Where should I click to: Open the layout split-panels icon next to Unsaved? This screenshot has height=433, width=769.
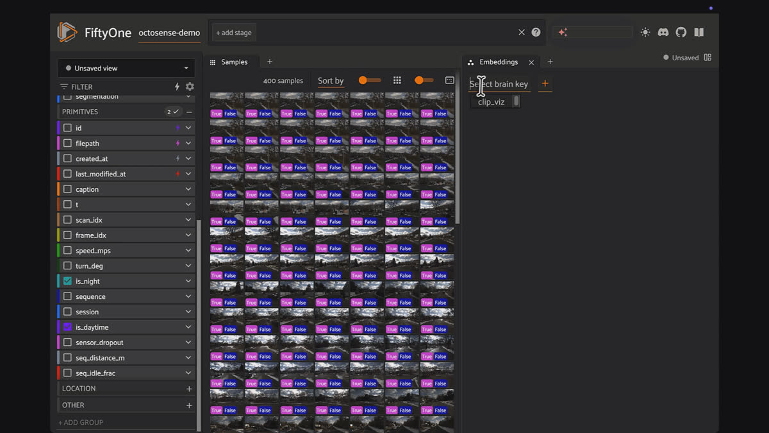pos(707,57)
